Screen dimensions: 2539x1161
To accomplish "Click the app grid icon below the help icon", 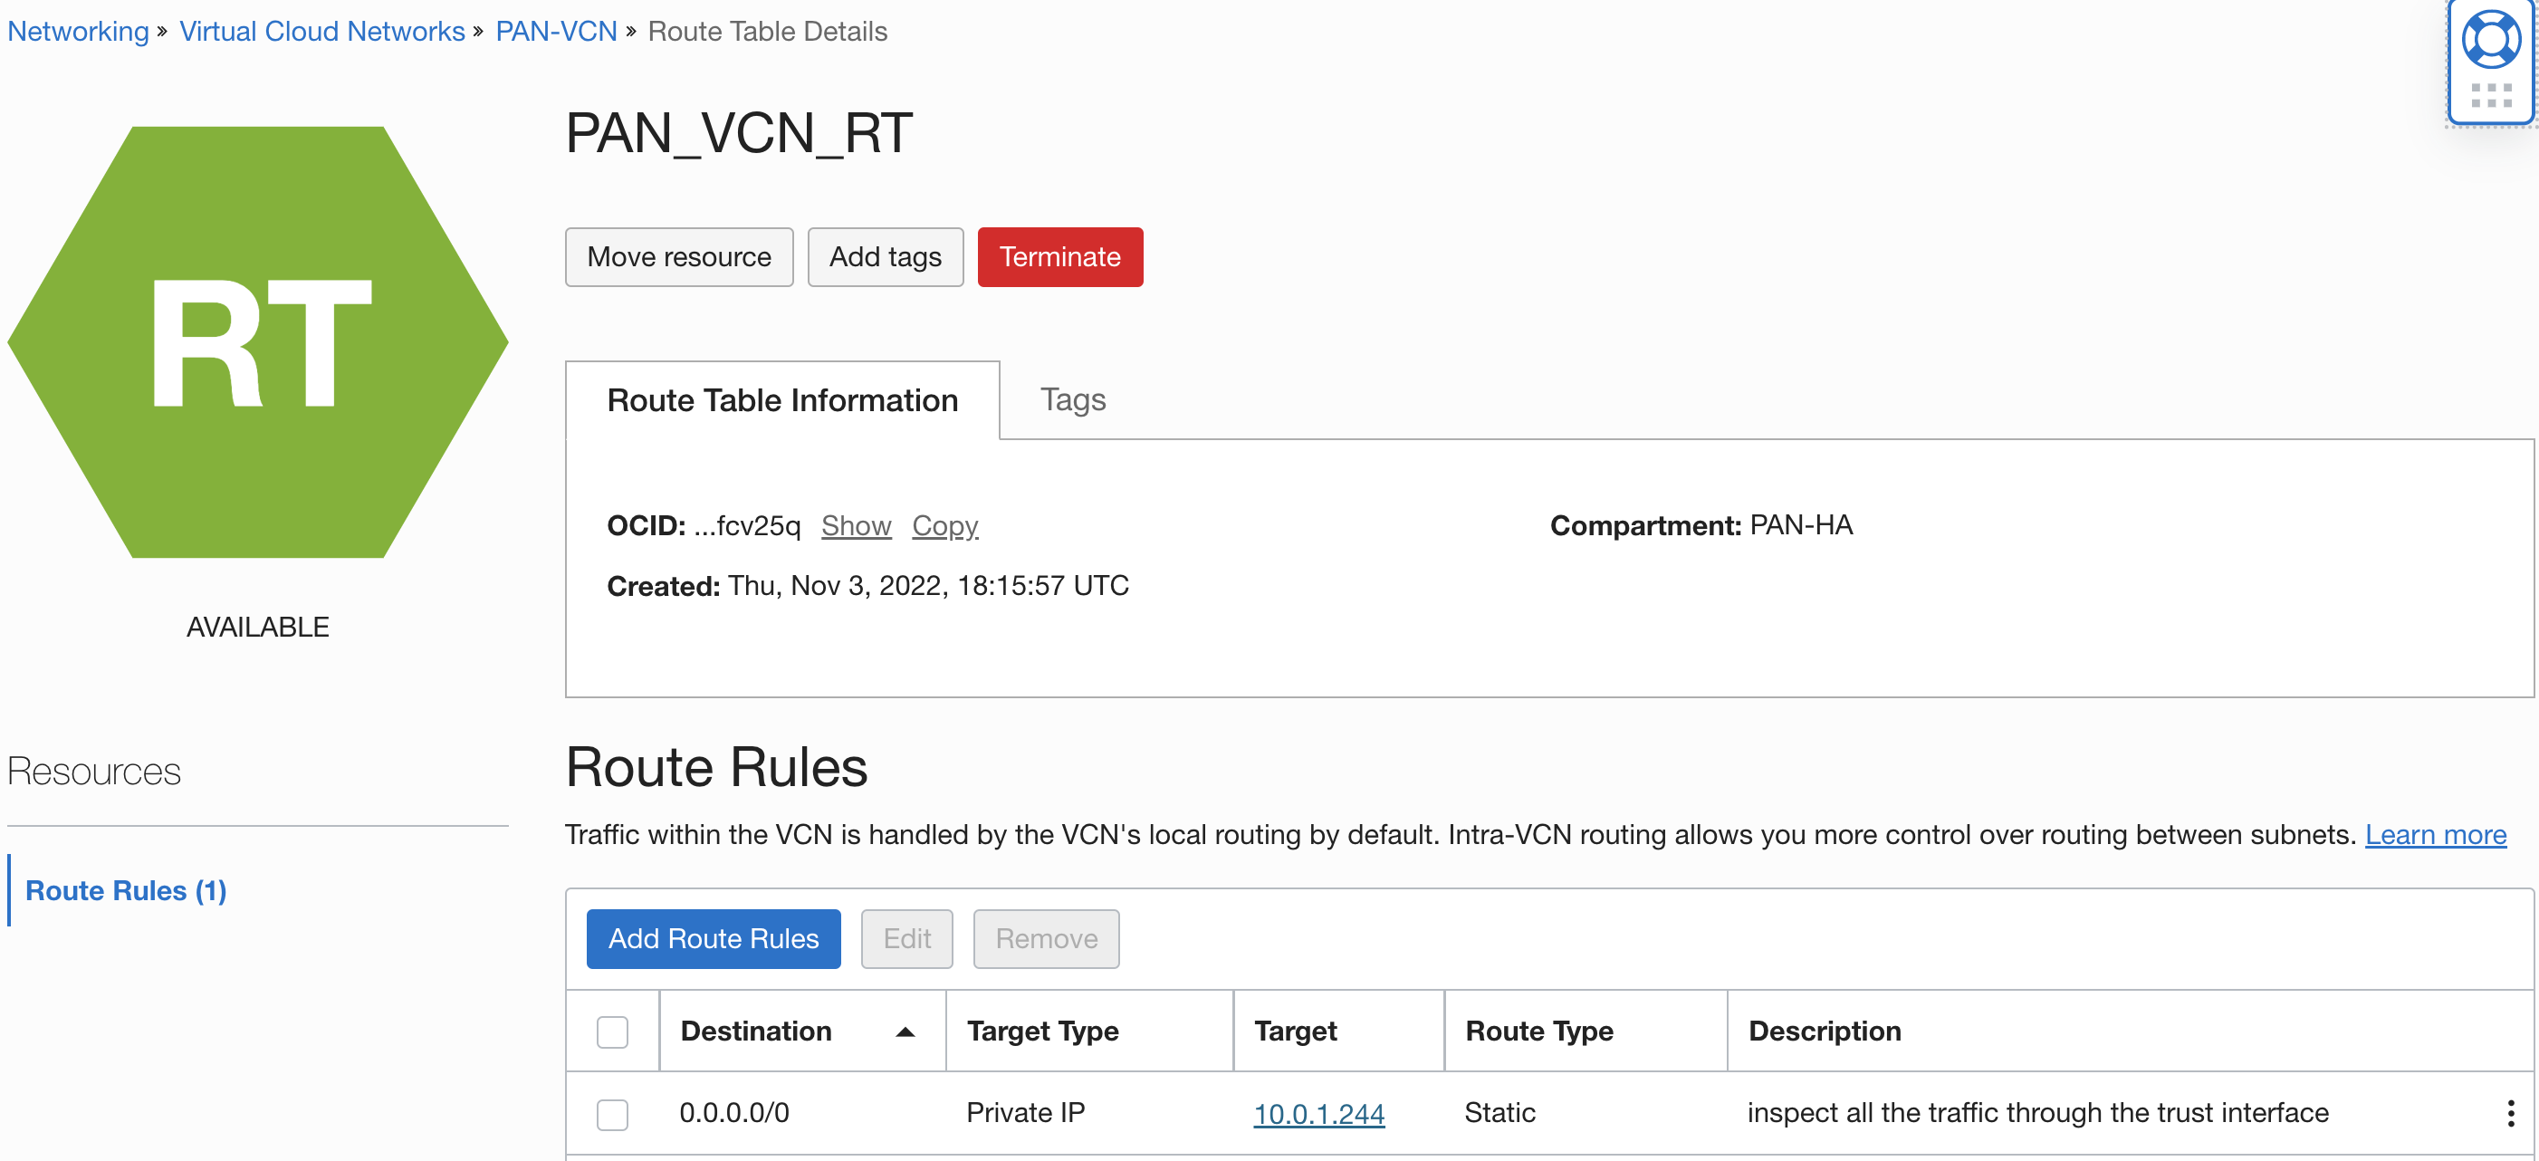I will coord(2491,96).
